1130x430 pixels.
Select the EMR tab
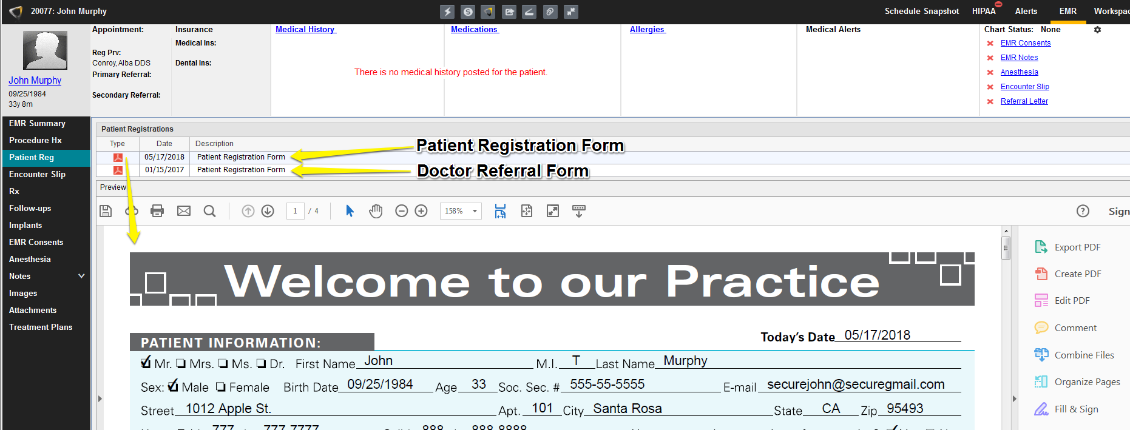pos(1068,12)
